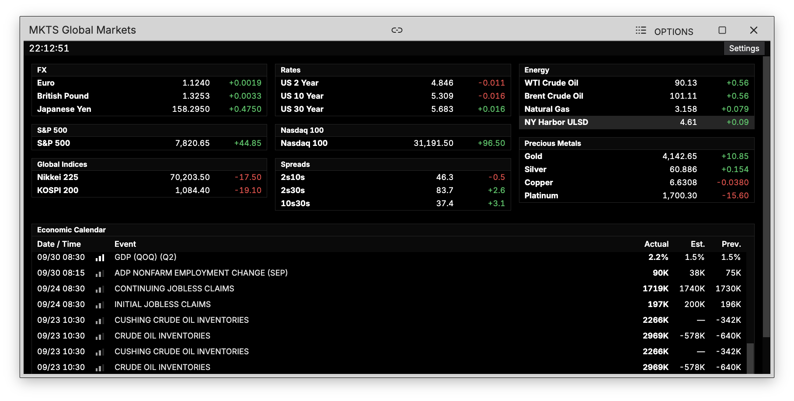
Task: Select the WTI Crude Oil row
Action: tap(637, 83)
